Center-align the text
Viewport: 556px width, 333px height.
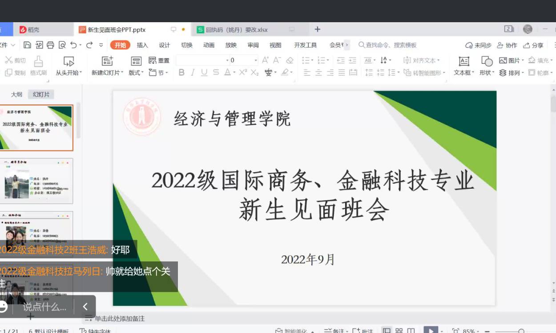[x=318, y=72]
